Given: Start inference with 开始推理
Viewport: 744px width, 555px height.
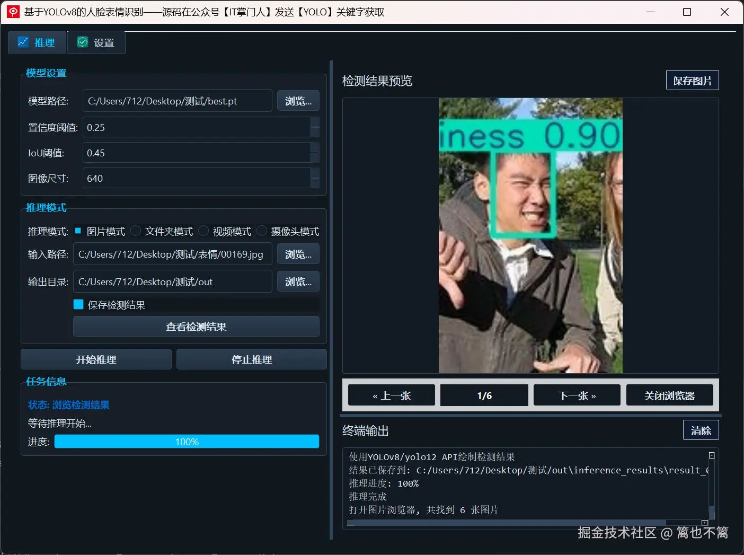Looking at the screenshot, I should click(x=95, y=359).
